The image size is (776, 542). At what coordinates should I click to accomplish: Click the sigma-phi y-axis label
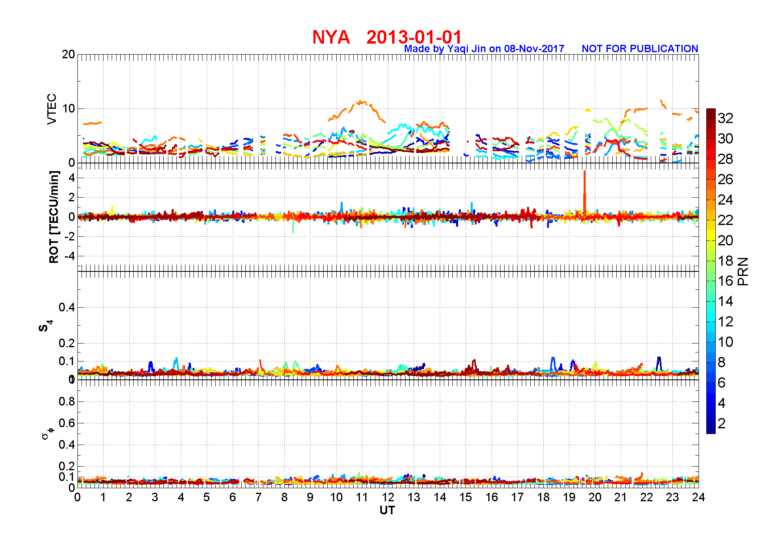tap(48, 433)
